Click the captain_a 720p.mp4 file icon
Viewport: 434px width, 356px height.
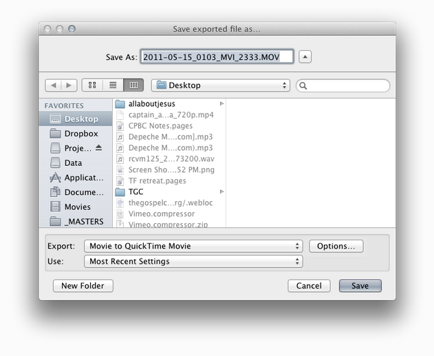120,115
